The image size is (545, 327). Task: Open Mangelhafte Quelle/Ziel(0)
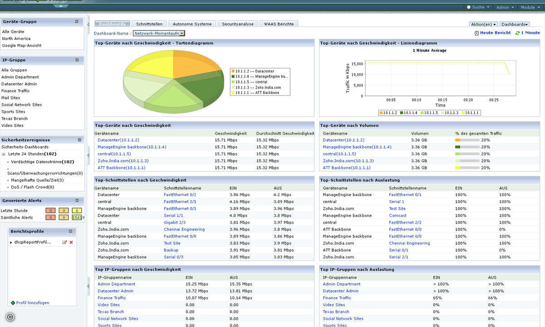click(37, 180)
